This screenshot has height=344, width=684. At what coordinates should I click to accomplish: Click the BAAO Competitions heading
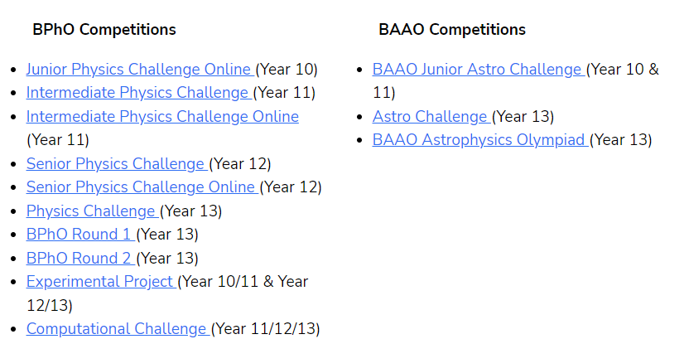coord(452,30)
